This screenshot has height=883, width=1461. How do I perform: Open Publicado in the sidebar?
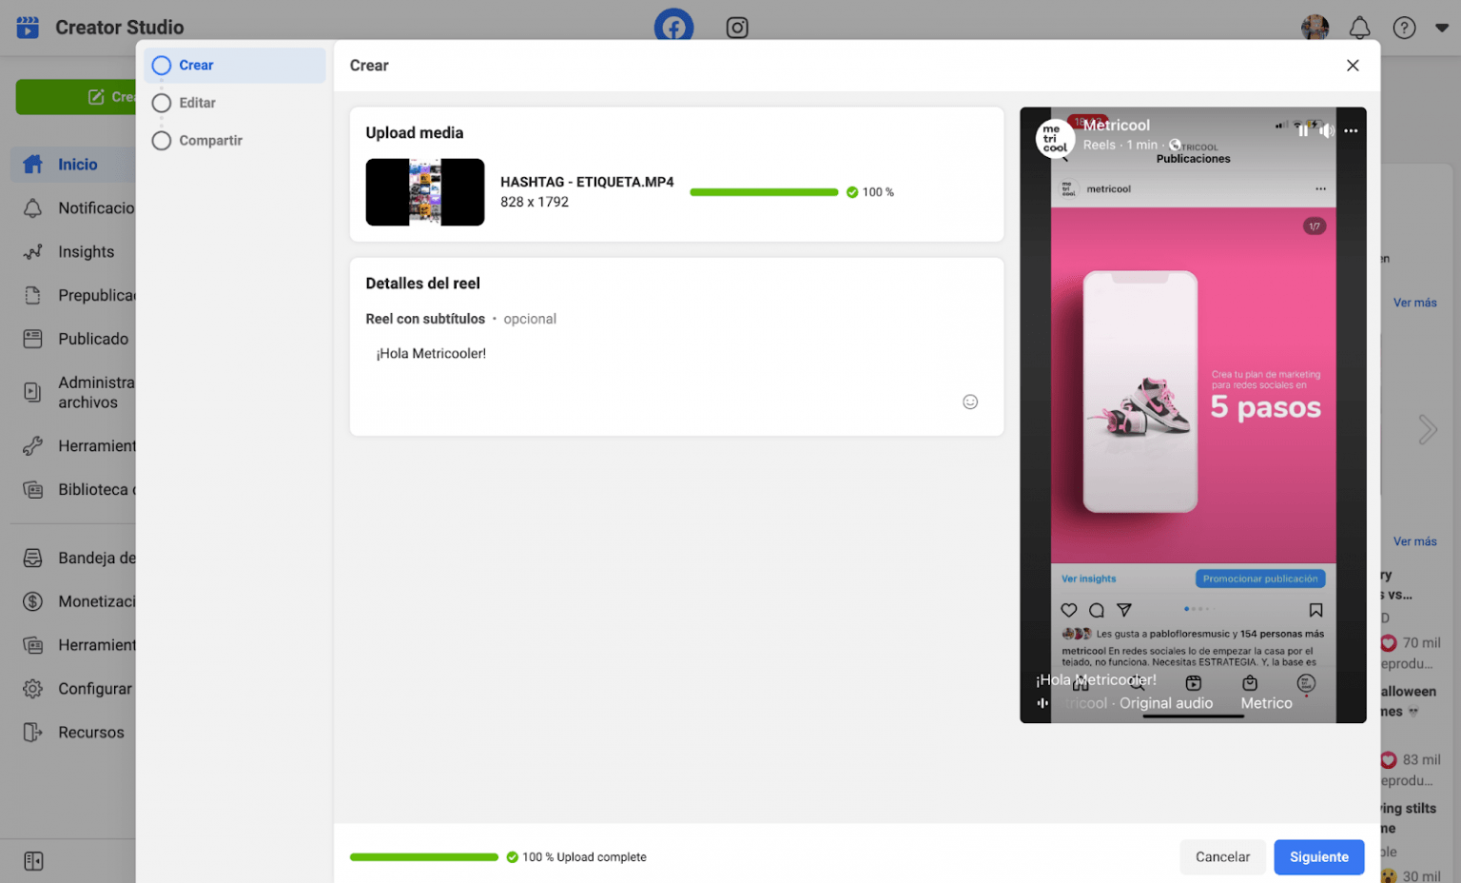pos(77,339)
